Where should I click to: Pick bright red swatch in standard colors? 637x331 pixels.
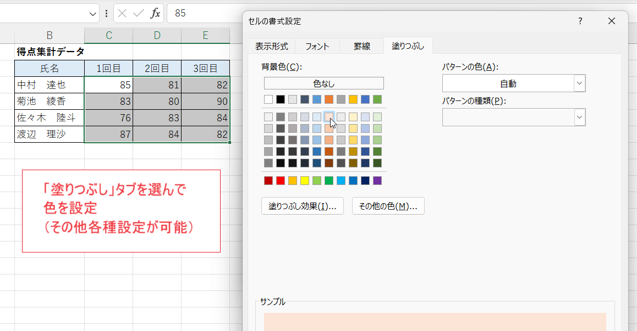[281, 181]
